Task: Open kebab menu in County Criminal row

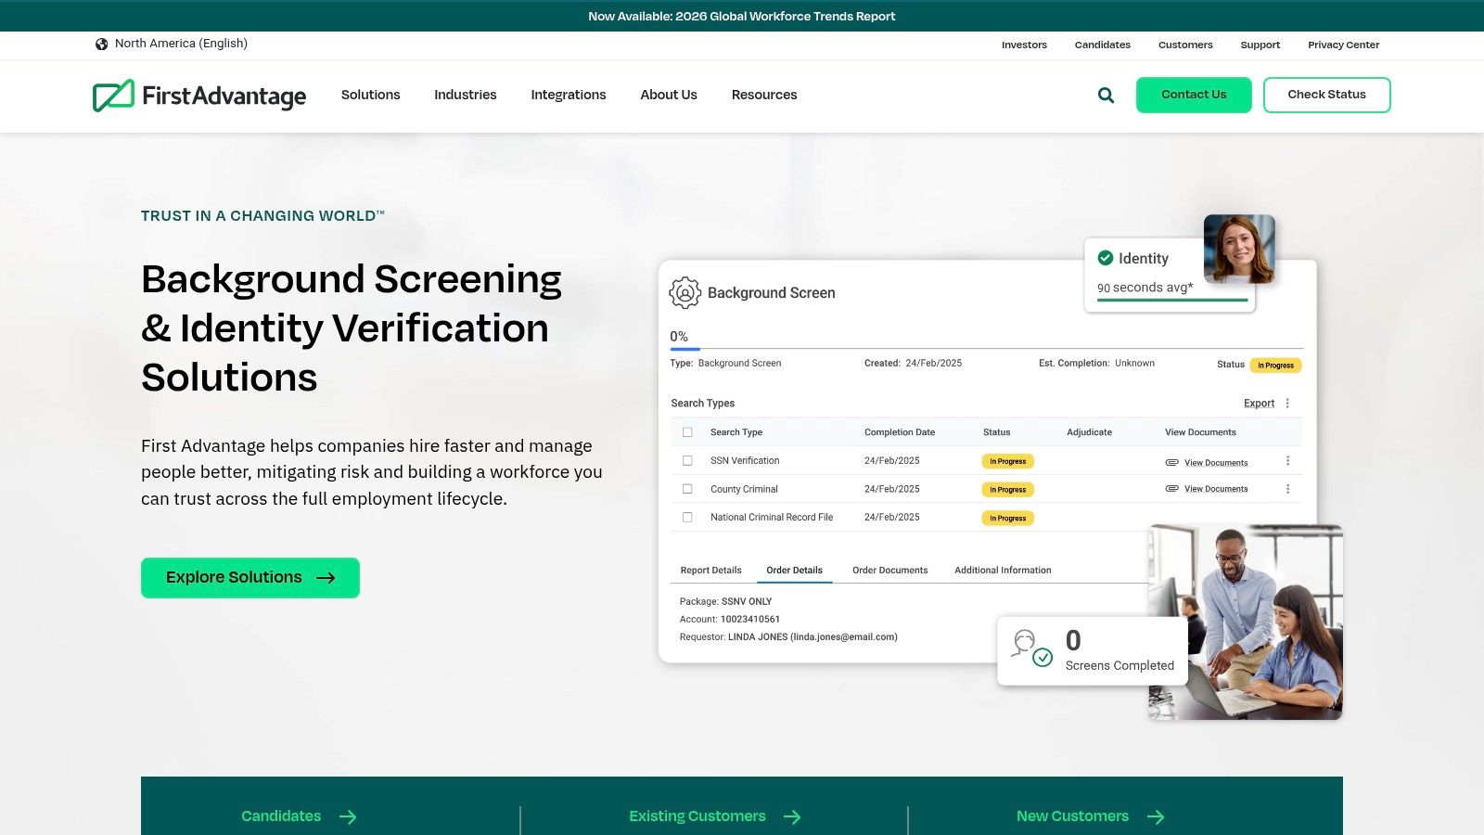Action: pyautogui.click(x=1287, y=489)
